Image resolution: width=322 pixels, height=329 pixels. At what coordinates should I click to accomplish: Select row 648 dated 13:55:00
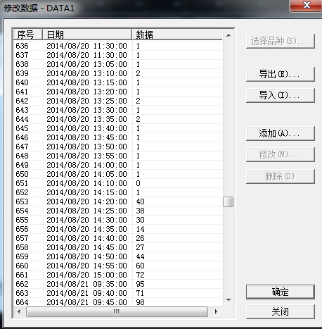pyautogui.click(x=118, y=156)
